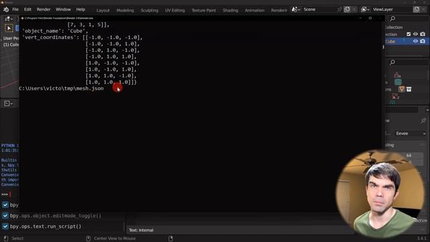Switch to the Modeling workspace tab
The image size is (430, 242).
pyautogui.click(x=125, y=10)
